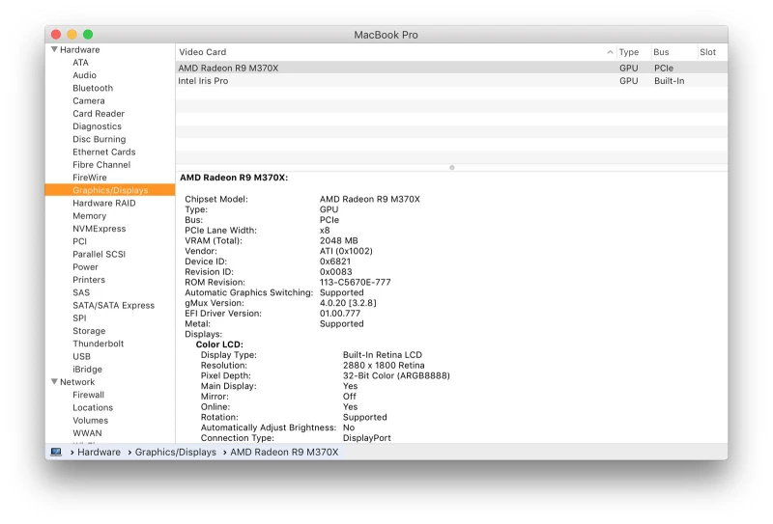Viewport: 773px width, 524px height.
Task: Click the green zoom window button
Action: pos(88,35)
